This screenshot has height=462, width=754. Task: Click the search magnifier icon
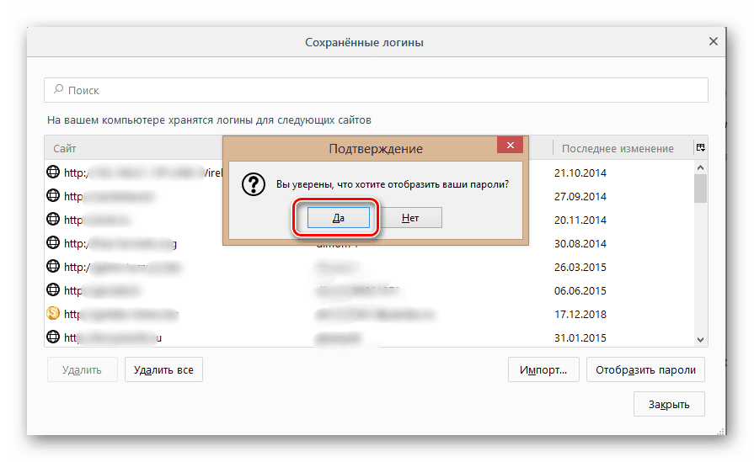58,89
